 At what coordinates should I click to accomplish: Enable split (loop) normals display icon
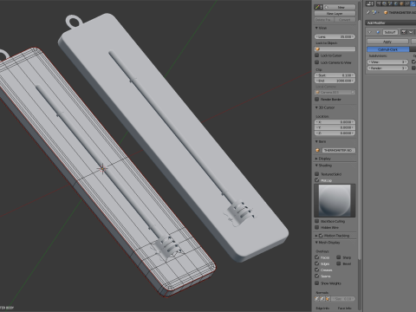point(322,299)
